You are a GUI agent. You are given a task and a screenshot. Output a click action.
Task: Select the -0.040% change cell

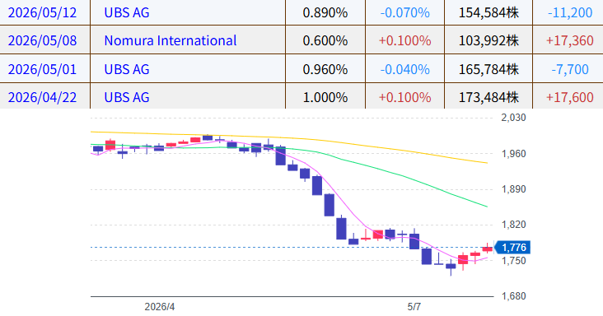[405, 69]
